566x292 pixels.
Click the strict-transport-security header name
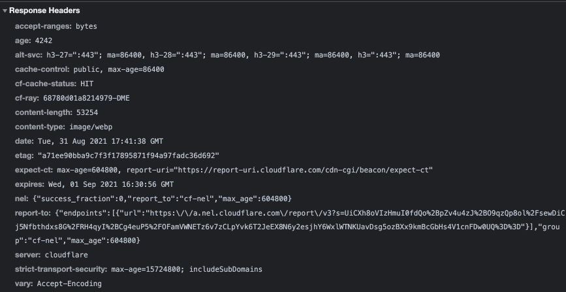[61, 270]
